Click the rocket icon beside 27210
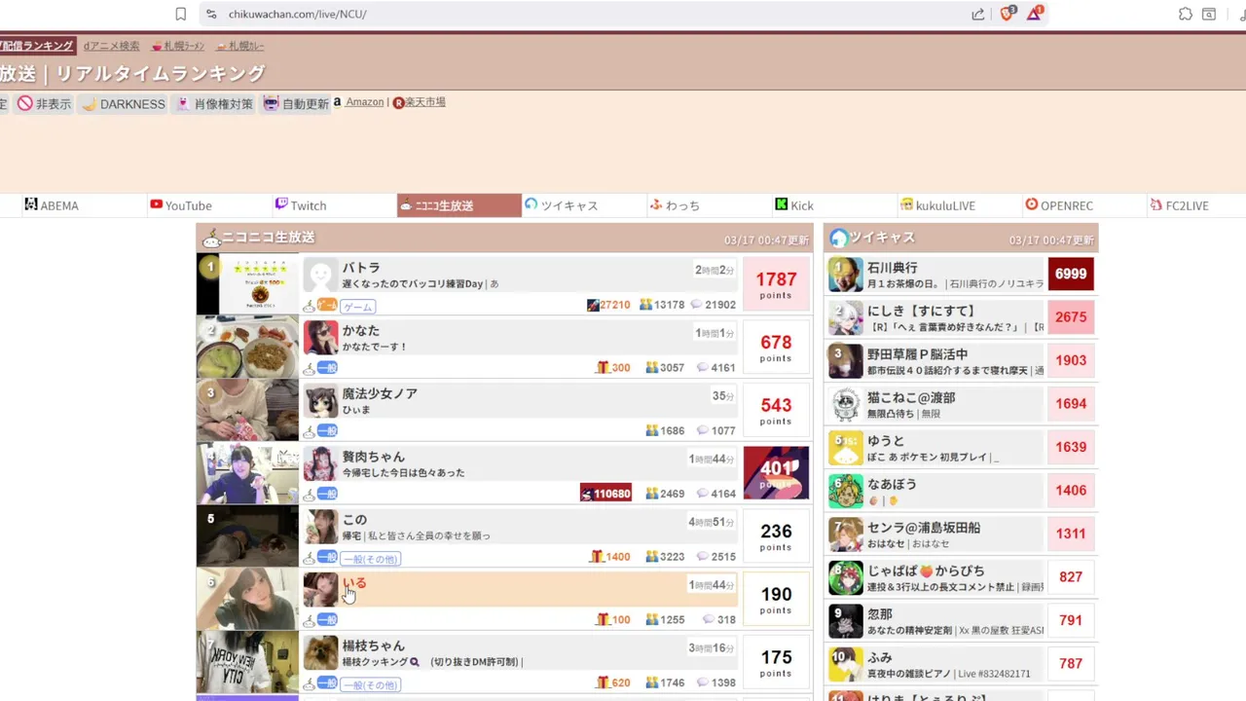 (593, 305)
